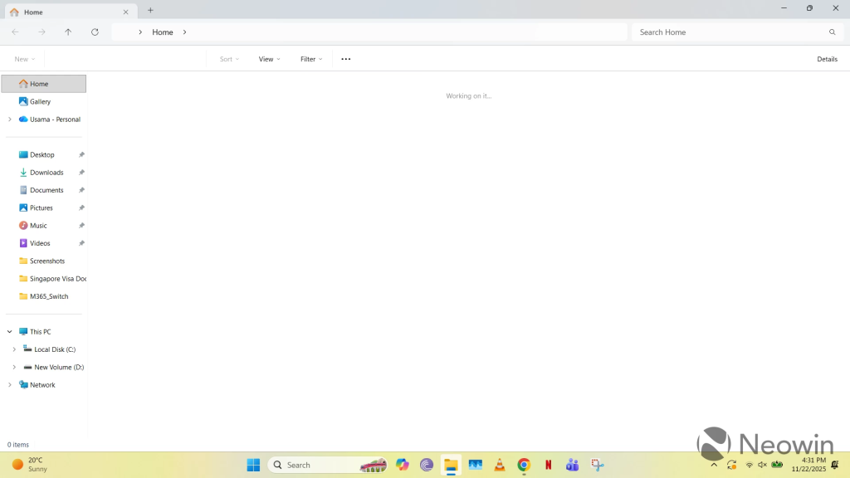The width and height of the screenshot is (850, 478).
Task: Open Copilot from the taskbar
Action: point(402,465)
